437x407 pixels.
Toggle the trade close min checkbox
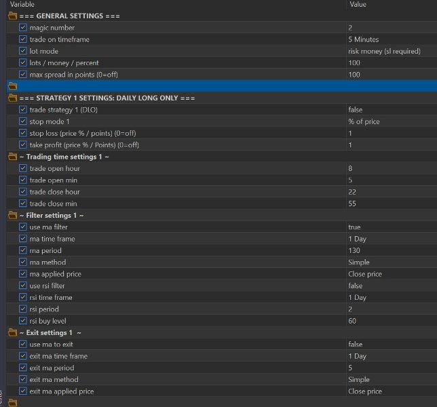coord(23,203)
